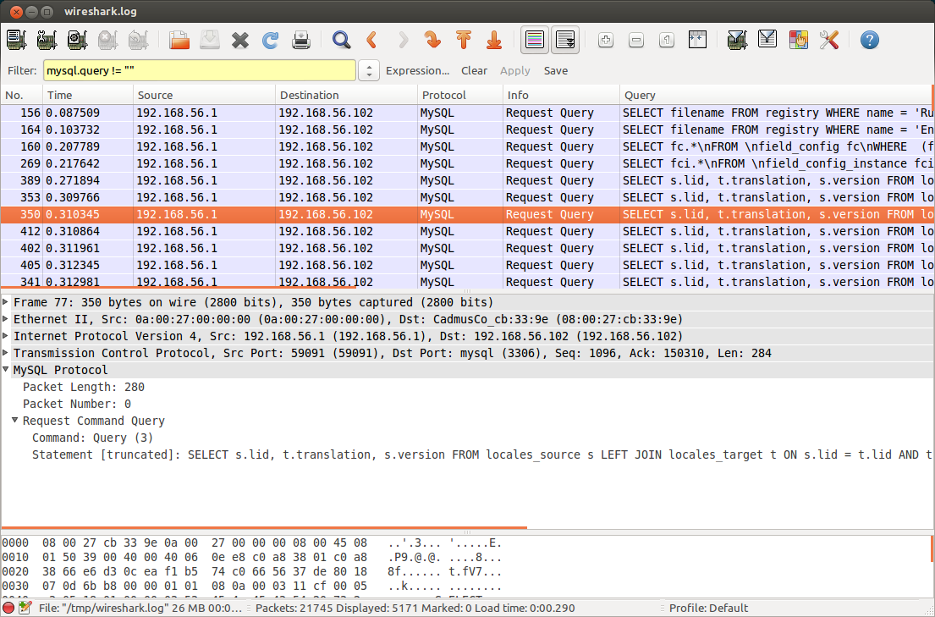Save the current filter

(x=556, y=70)
